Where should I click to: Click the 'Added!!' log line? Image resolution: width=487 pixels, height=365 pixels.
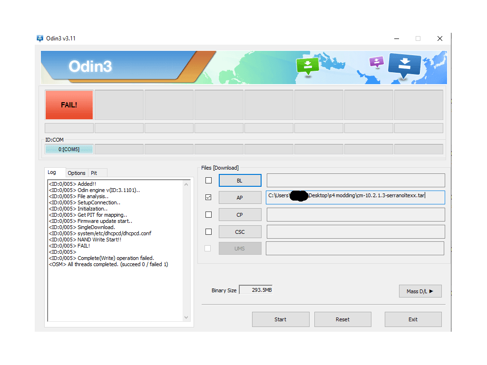[72, 184]
